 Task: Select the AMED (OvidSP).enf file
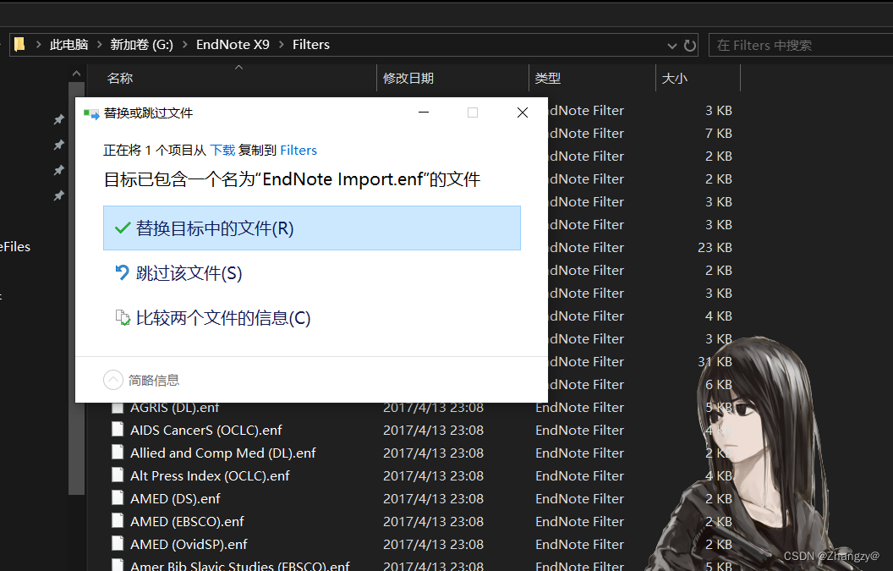coord(189,544)
